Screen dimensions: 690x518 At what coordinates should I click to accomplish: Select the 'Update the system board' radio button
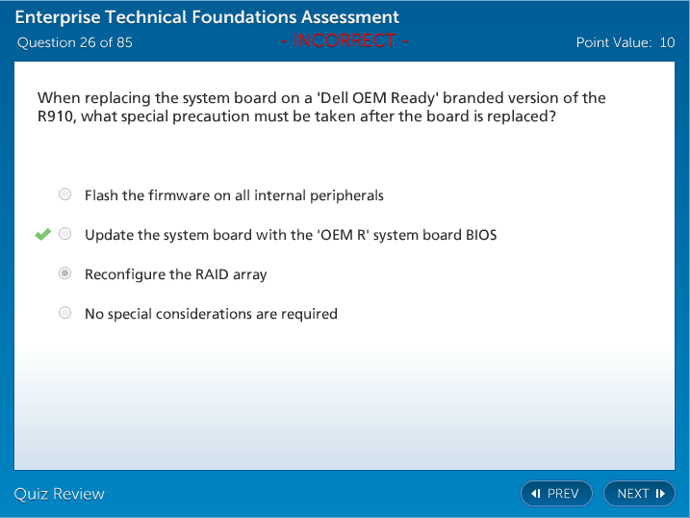64,234
